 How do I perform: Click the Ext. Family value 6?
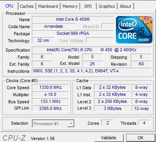[x=42, y=64]
